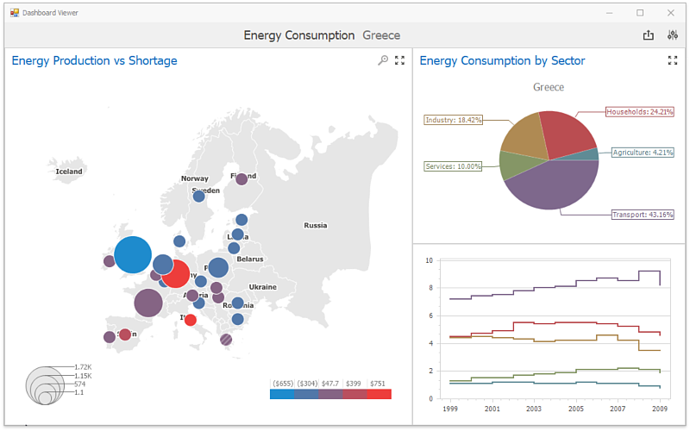Click the large red bubble over Germany
This screenshot has height=431, width=690.
pyautogui.click(x=176, y=274)
